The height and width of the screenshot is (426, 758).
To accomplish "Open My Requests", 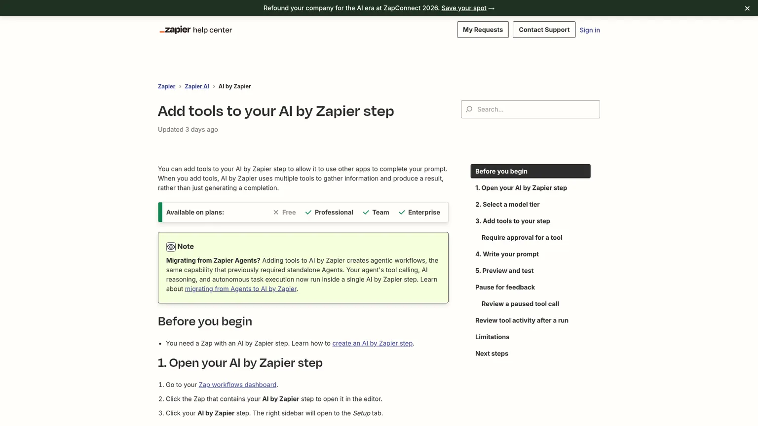I will pos(483,30).
